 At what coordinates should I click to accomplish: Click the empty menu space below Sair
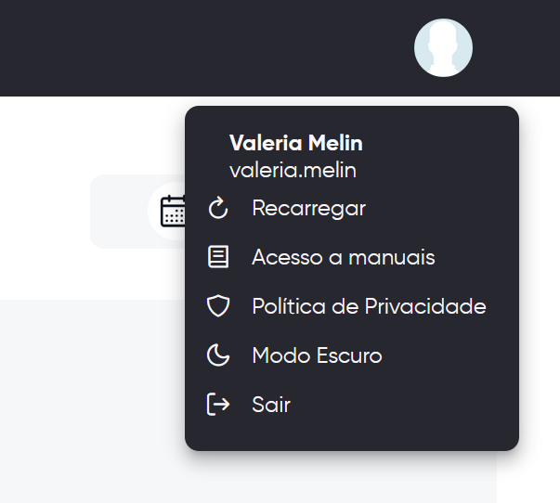point(351,435)
